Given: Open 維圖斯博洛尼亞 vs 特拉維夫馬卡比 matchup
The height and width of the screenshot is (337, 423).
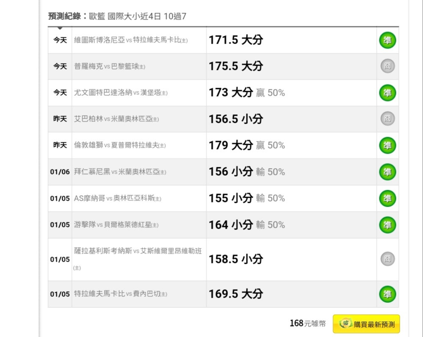Looking at the screenshot, I should [x=131, y=40].
